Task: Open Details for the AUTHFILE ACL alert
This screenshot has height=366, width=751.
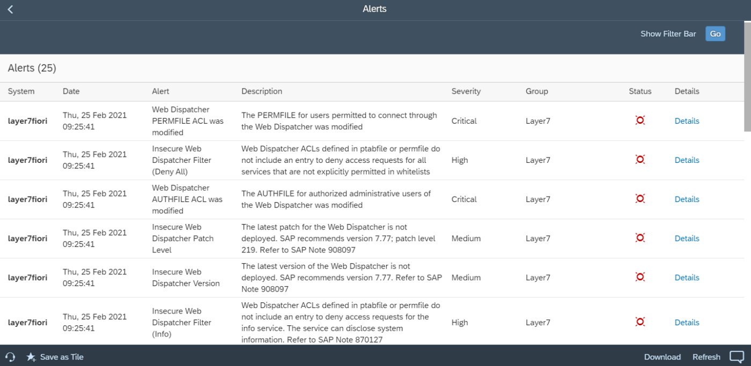Action: pyautogui.click(x=687, y=199)
